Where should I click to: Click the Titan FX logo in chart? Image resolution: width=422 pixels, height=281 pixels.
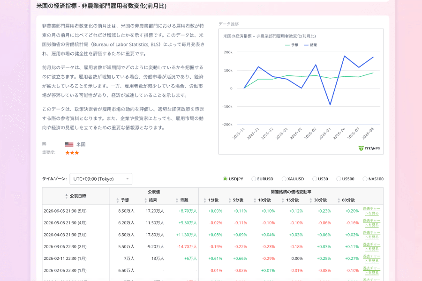pyautogui.click(x=369, y=148)
